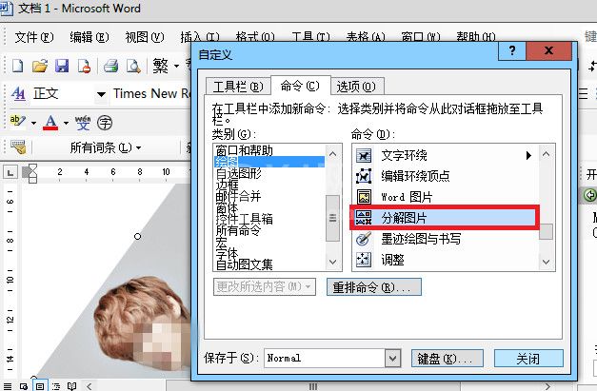
Task: Open phonetic guide wén icon
Action: pyautogui.click(x=83, y=123)
